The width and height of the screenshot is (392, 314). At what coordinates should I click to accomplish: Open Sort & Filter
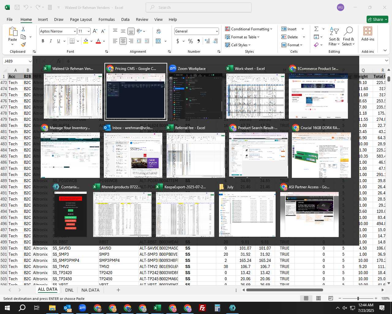coord(334,36)
